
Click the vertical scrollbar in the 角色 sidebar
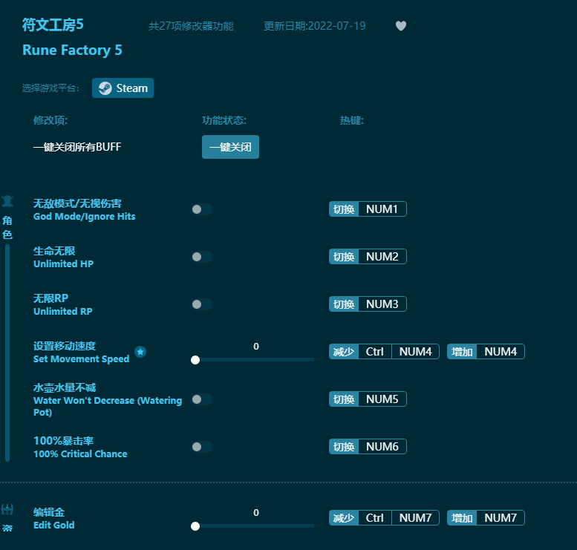click(7, 353)
